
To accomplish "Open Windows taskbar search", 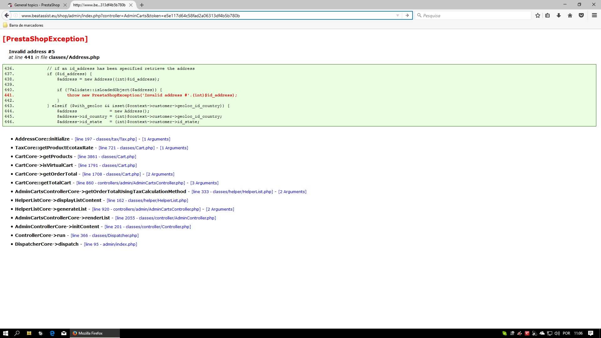I will (x=17, y=333).
